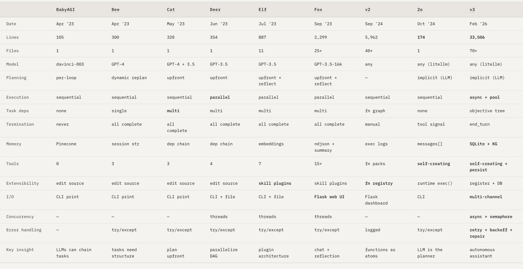
Task: Select the Key insight row label
Action: point(20,250)
